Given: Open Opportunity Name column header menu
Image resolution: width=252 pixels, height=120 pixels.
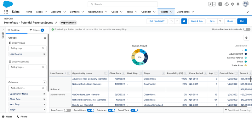Looking at the screenshot, I should tap(106, 73).
